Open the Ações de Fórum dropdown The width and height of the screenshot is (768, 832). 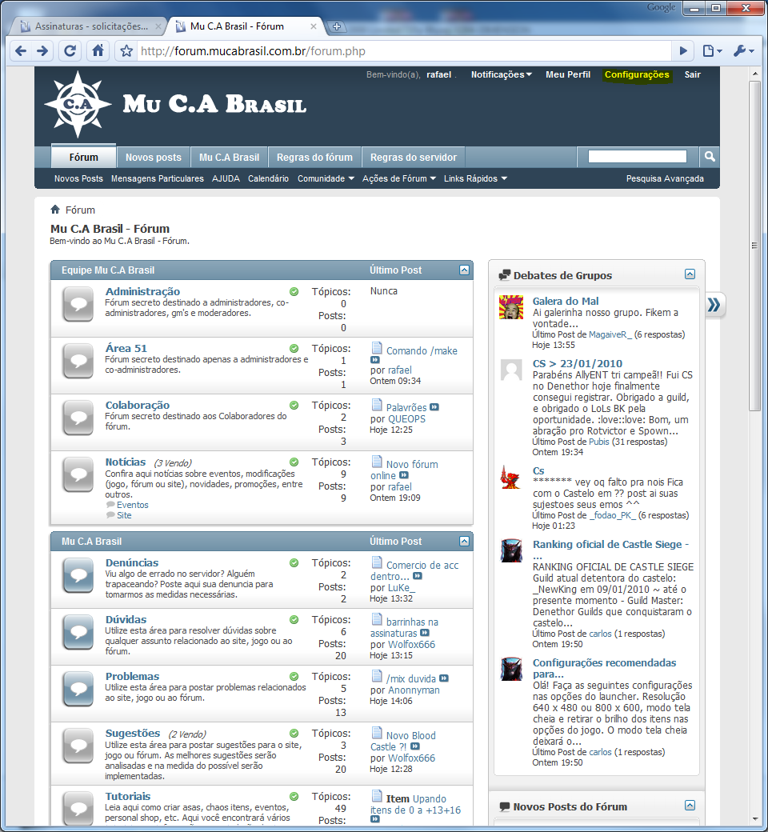(x=398, y=178)
